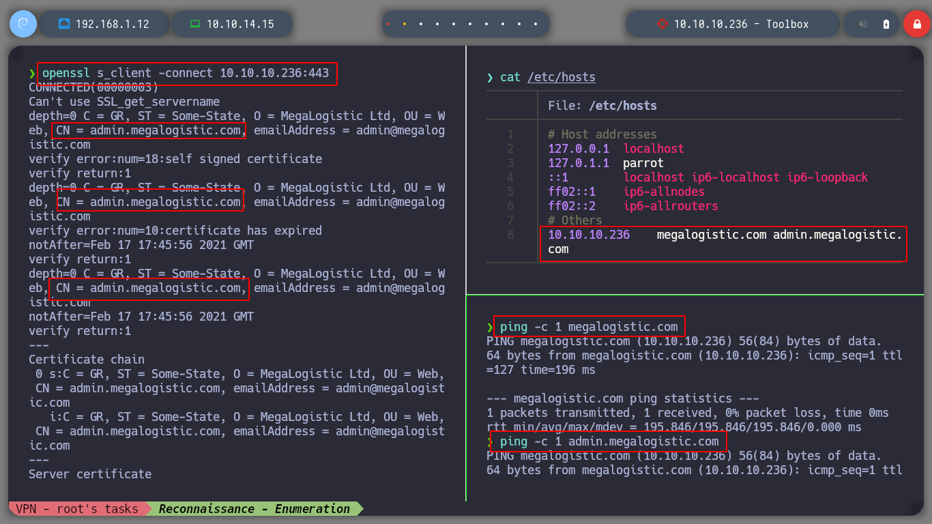The image size is (932, 524).
Task: Click the red lock screen button
Action: click(x=917, y=24)
